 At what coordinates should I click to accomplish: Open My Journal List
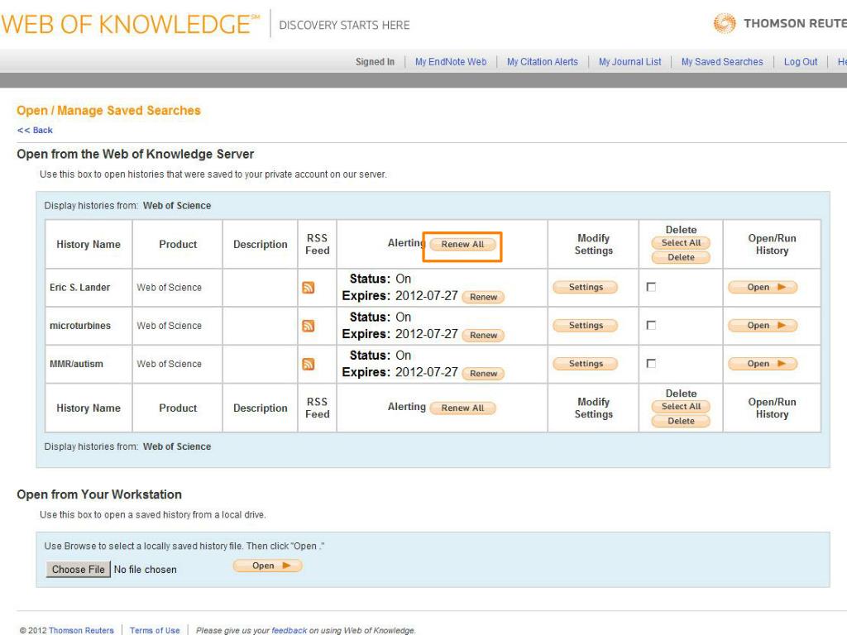pyautogui.click(x=629, y=61)
